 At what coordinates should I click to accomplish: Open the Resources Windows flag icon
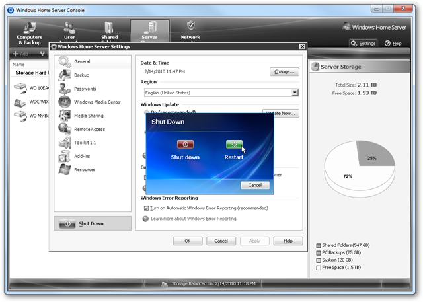point(65,170)
